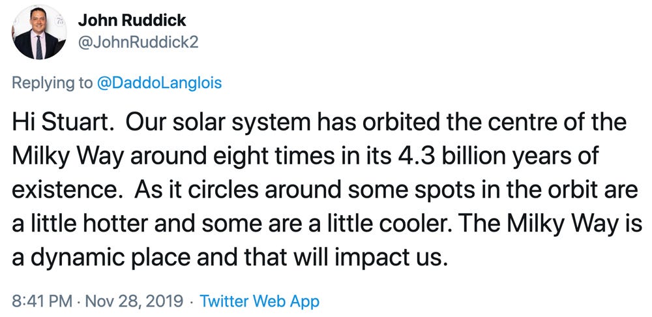Viewport: 652px width, 317px height.
Task: Open John Ruddick's profile picture
Action: click(38, 33)
